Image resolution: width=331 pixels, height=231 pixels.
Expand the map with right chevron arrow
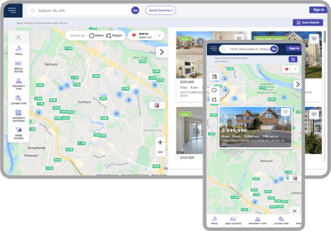pyautogui.click(x=161, y=52)
